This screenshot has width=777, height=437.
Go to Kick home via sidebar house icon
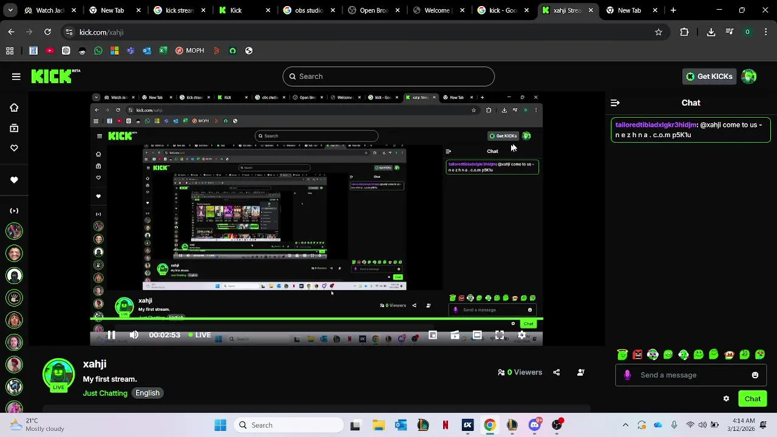coord(14,108)
